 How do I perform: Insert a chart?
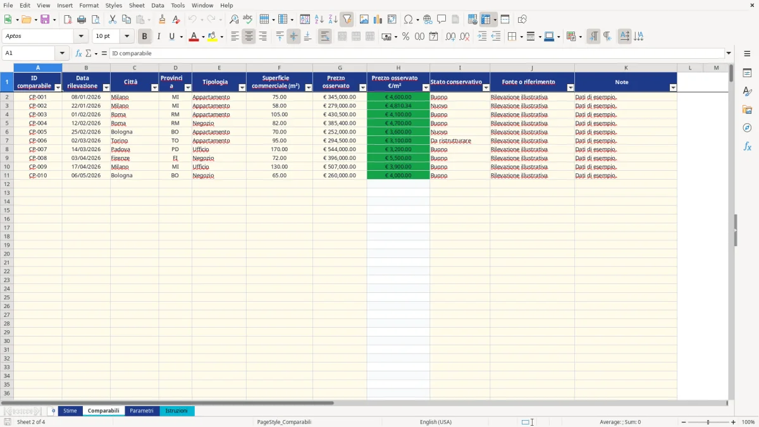point(378,20)
